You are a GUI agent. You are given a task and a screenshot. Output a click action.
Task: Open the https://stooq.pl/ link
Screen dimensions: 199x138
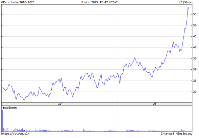(15, 133)
